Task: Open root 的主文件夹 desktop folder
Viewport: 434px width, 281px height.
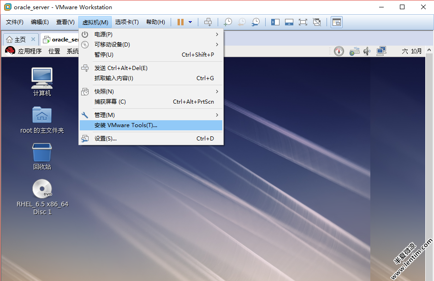Action: (42, 120)
